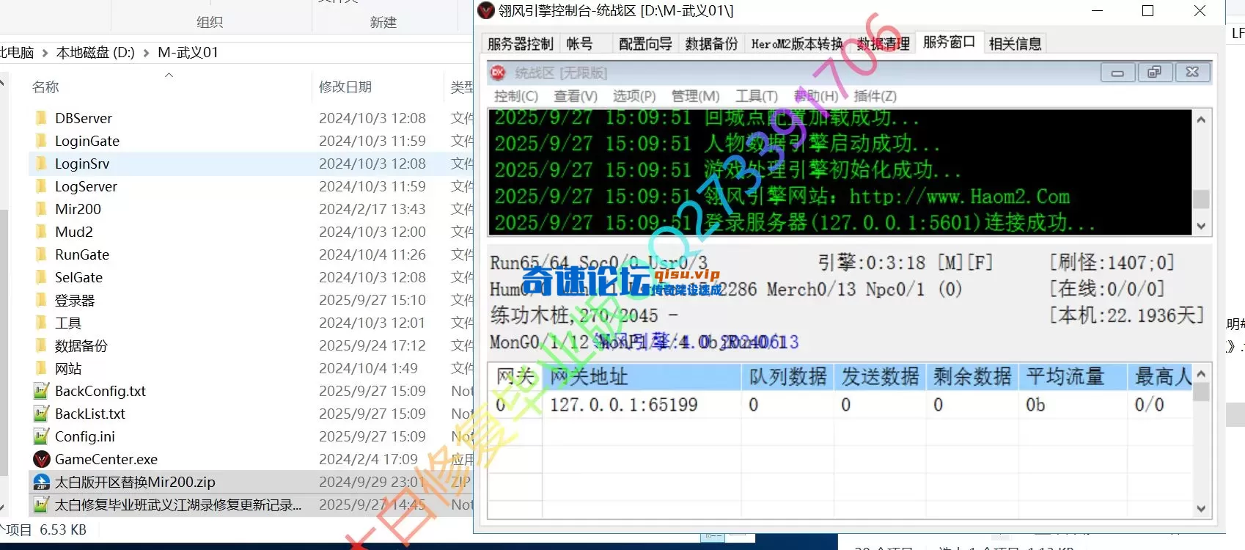Select the 数据备份 folder icon

point(41,345)
